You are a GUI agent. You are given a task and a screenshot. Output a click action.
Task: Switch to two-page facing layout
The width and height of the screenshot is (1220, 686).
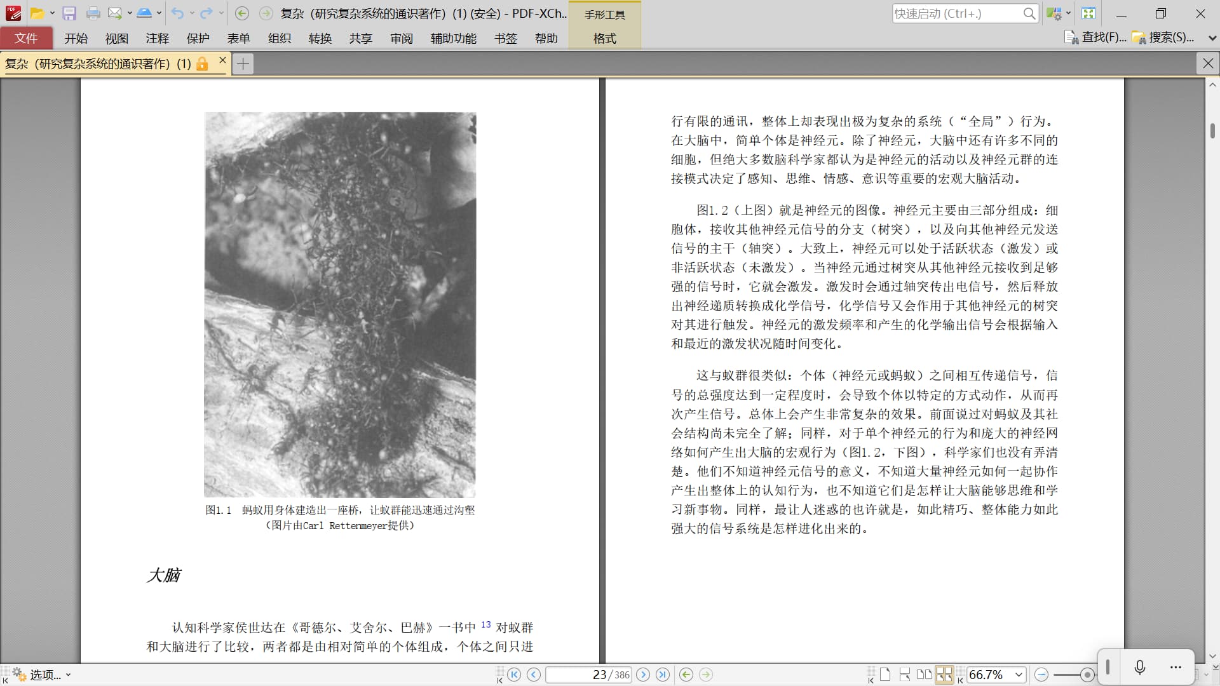click(925, 675)
